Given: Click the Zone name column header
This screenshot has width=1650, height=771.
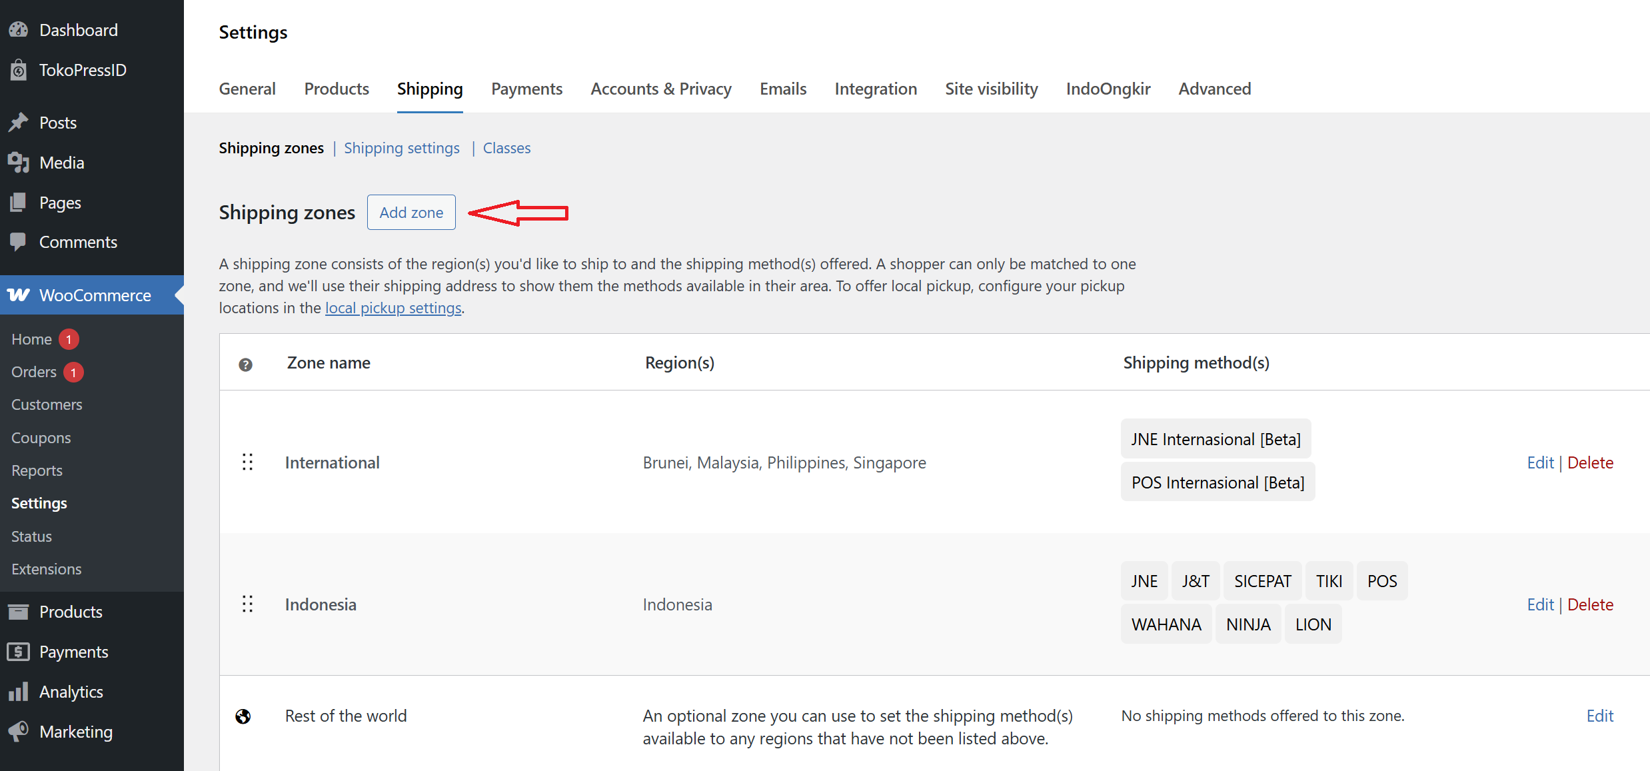Looking at the screenshot, I should tap(329, 363).
